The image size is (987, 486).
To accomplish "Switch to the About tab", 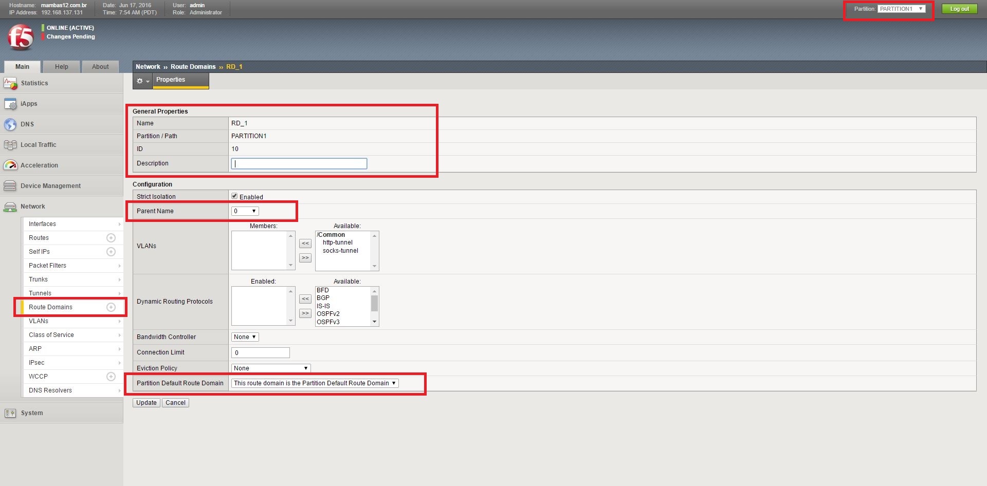I will point(100,67).
